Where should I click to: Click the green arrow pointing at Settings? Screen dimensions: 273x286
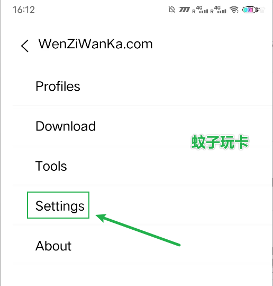138,230
